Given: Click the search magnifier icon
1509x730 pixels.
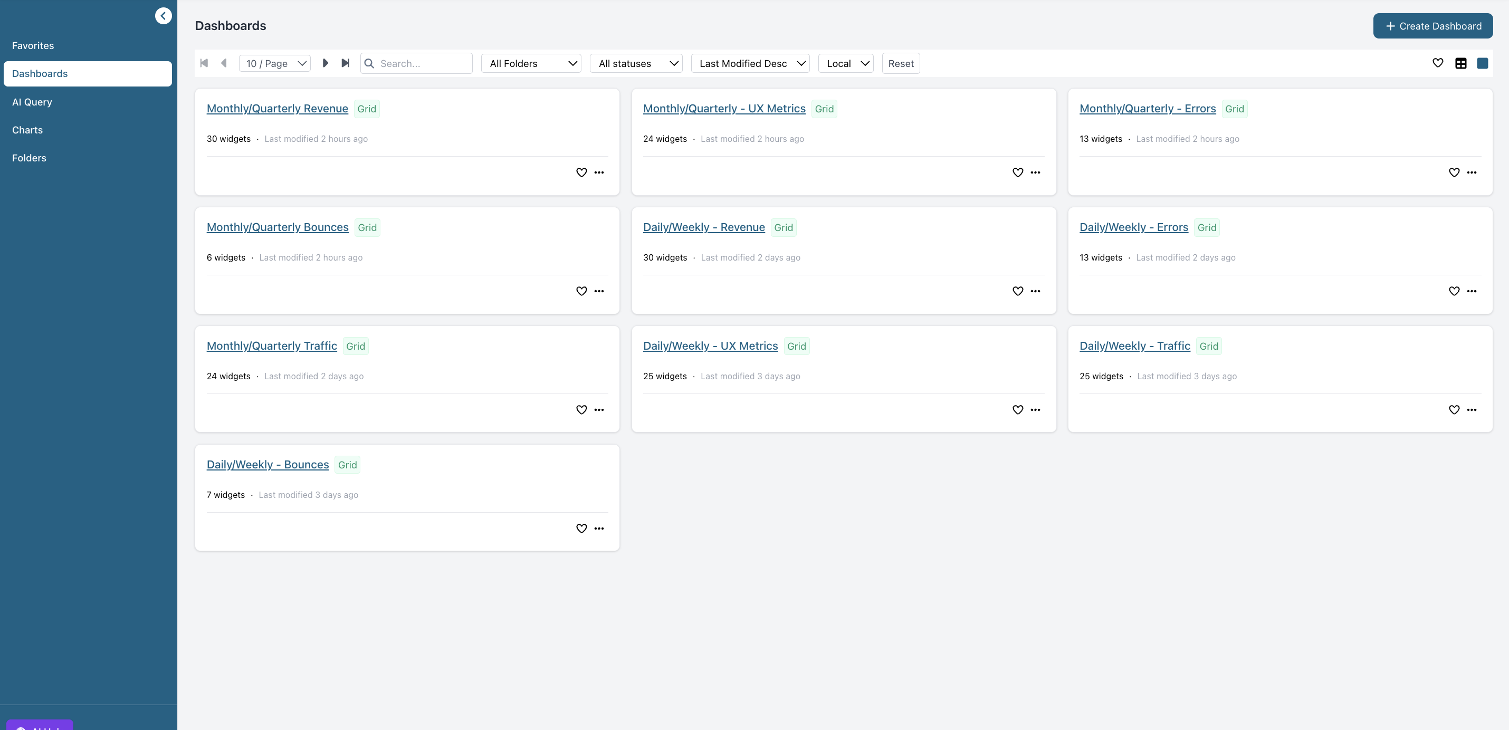Looking at the screenshot, I should pyautogui.click(x=369, y=63).
